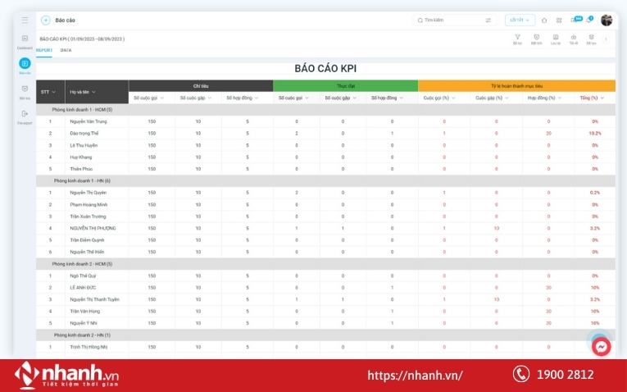Click the hamburger menu icon

coord(25,20)
